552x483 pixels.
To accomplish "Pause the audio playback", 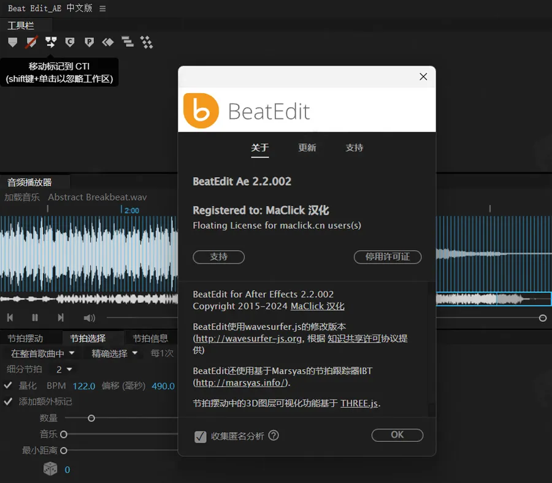I will [35, 318].
